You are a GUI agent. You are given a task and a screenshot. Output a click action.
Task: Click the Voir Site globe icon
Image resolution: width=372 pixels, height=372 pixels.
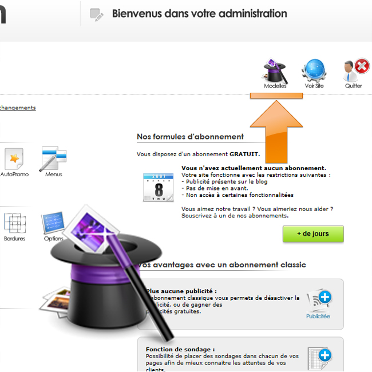[x=314, y=70]
